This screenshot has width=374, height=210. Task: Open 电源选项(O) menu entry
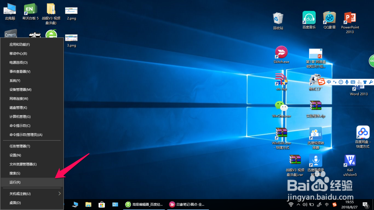pos(32,62)
